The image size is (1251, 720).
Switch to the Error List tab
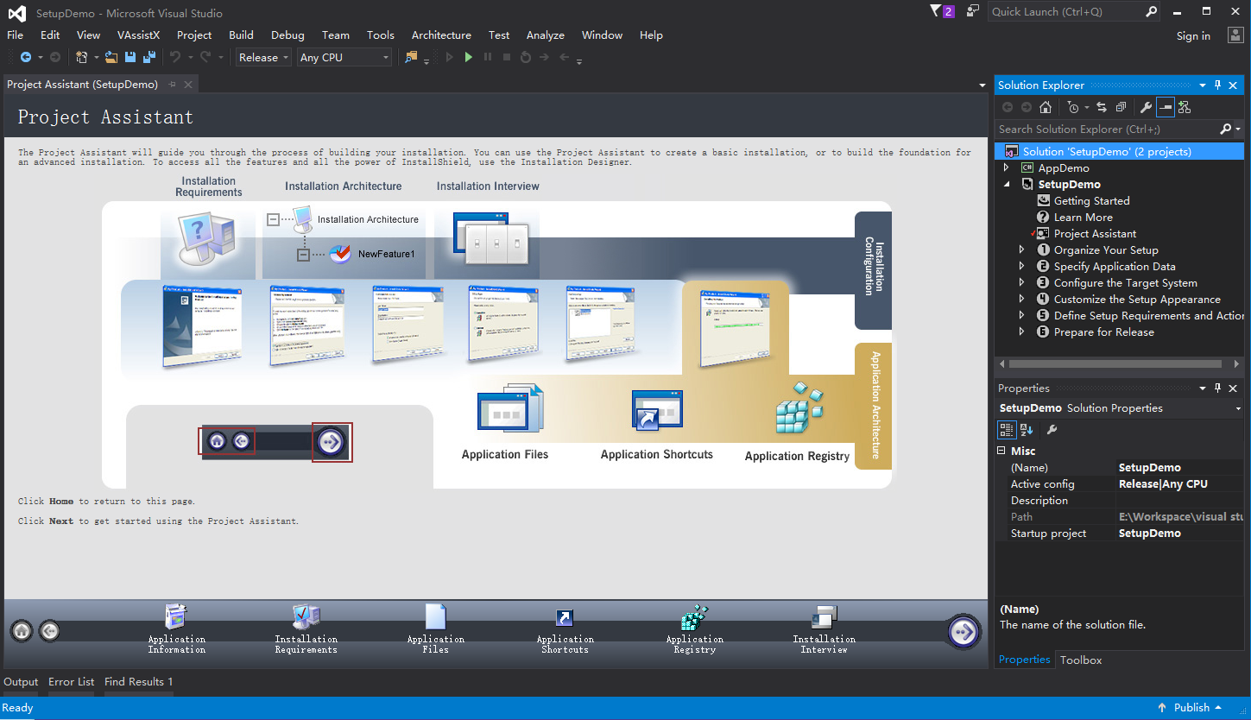point(72,681)
